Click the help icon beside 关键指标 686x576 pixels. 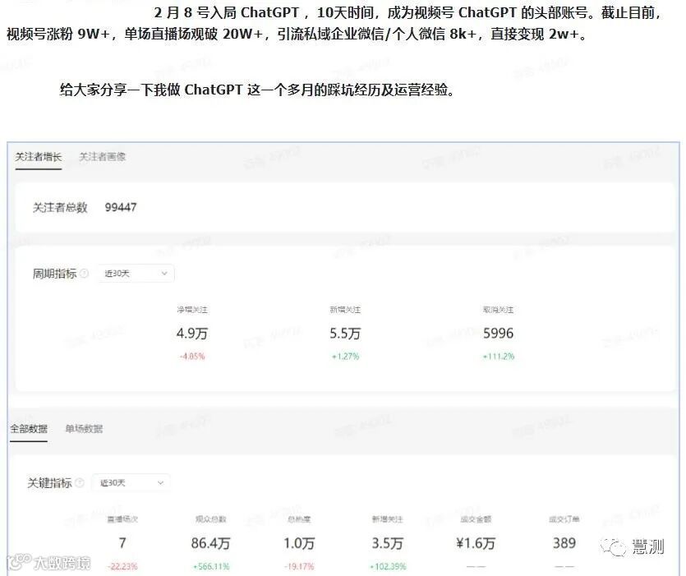tap(80, 483)
